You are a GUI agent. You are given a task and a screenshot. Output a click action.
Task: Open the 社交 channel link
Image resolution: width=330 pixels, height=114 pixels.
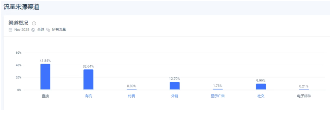tap(261, 96)
